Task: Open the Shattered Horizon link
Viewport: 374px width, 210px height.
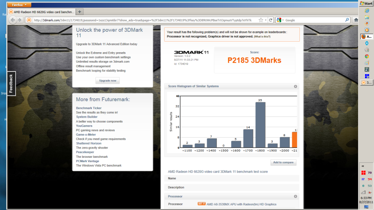Action: [x=89, y=143]
